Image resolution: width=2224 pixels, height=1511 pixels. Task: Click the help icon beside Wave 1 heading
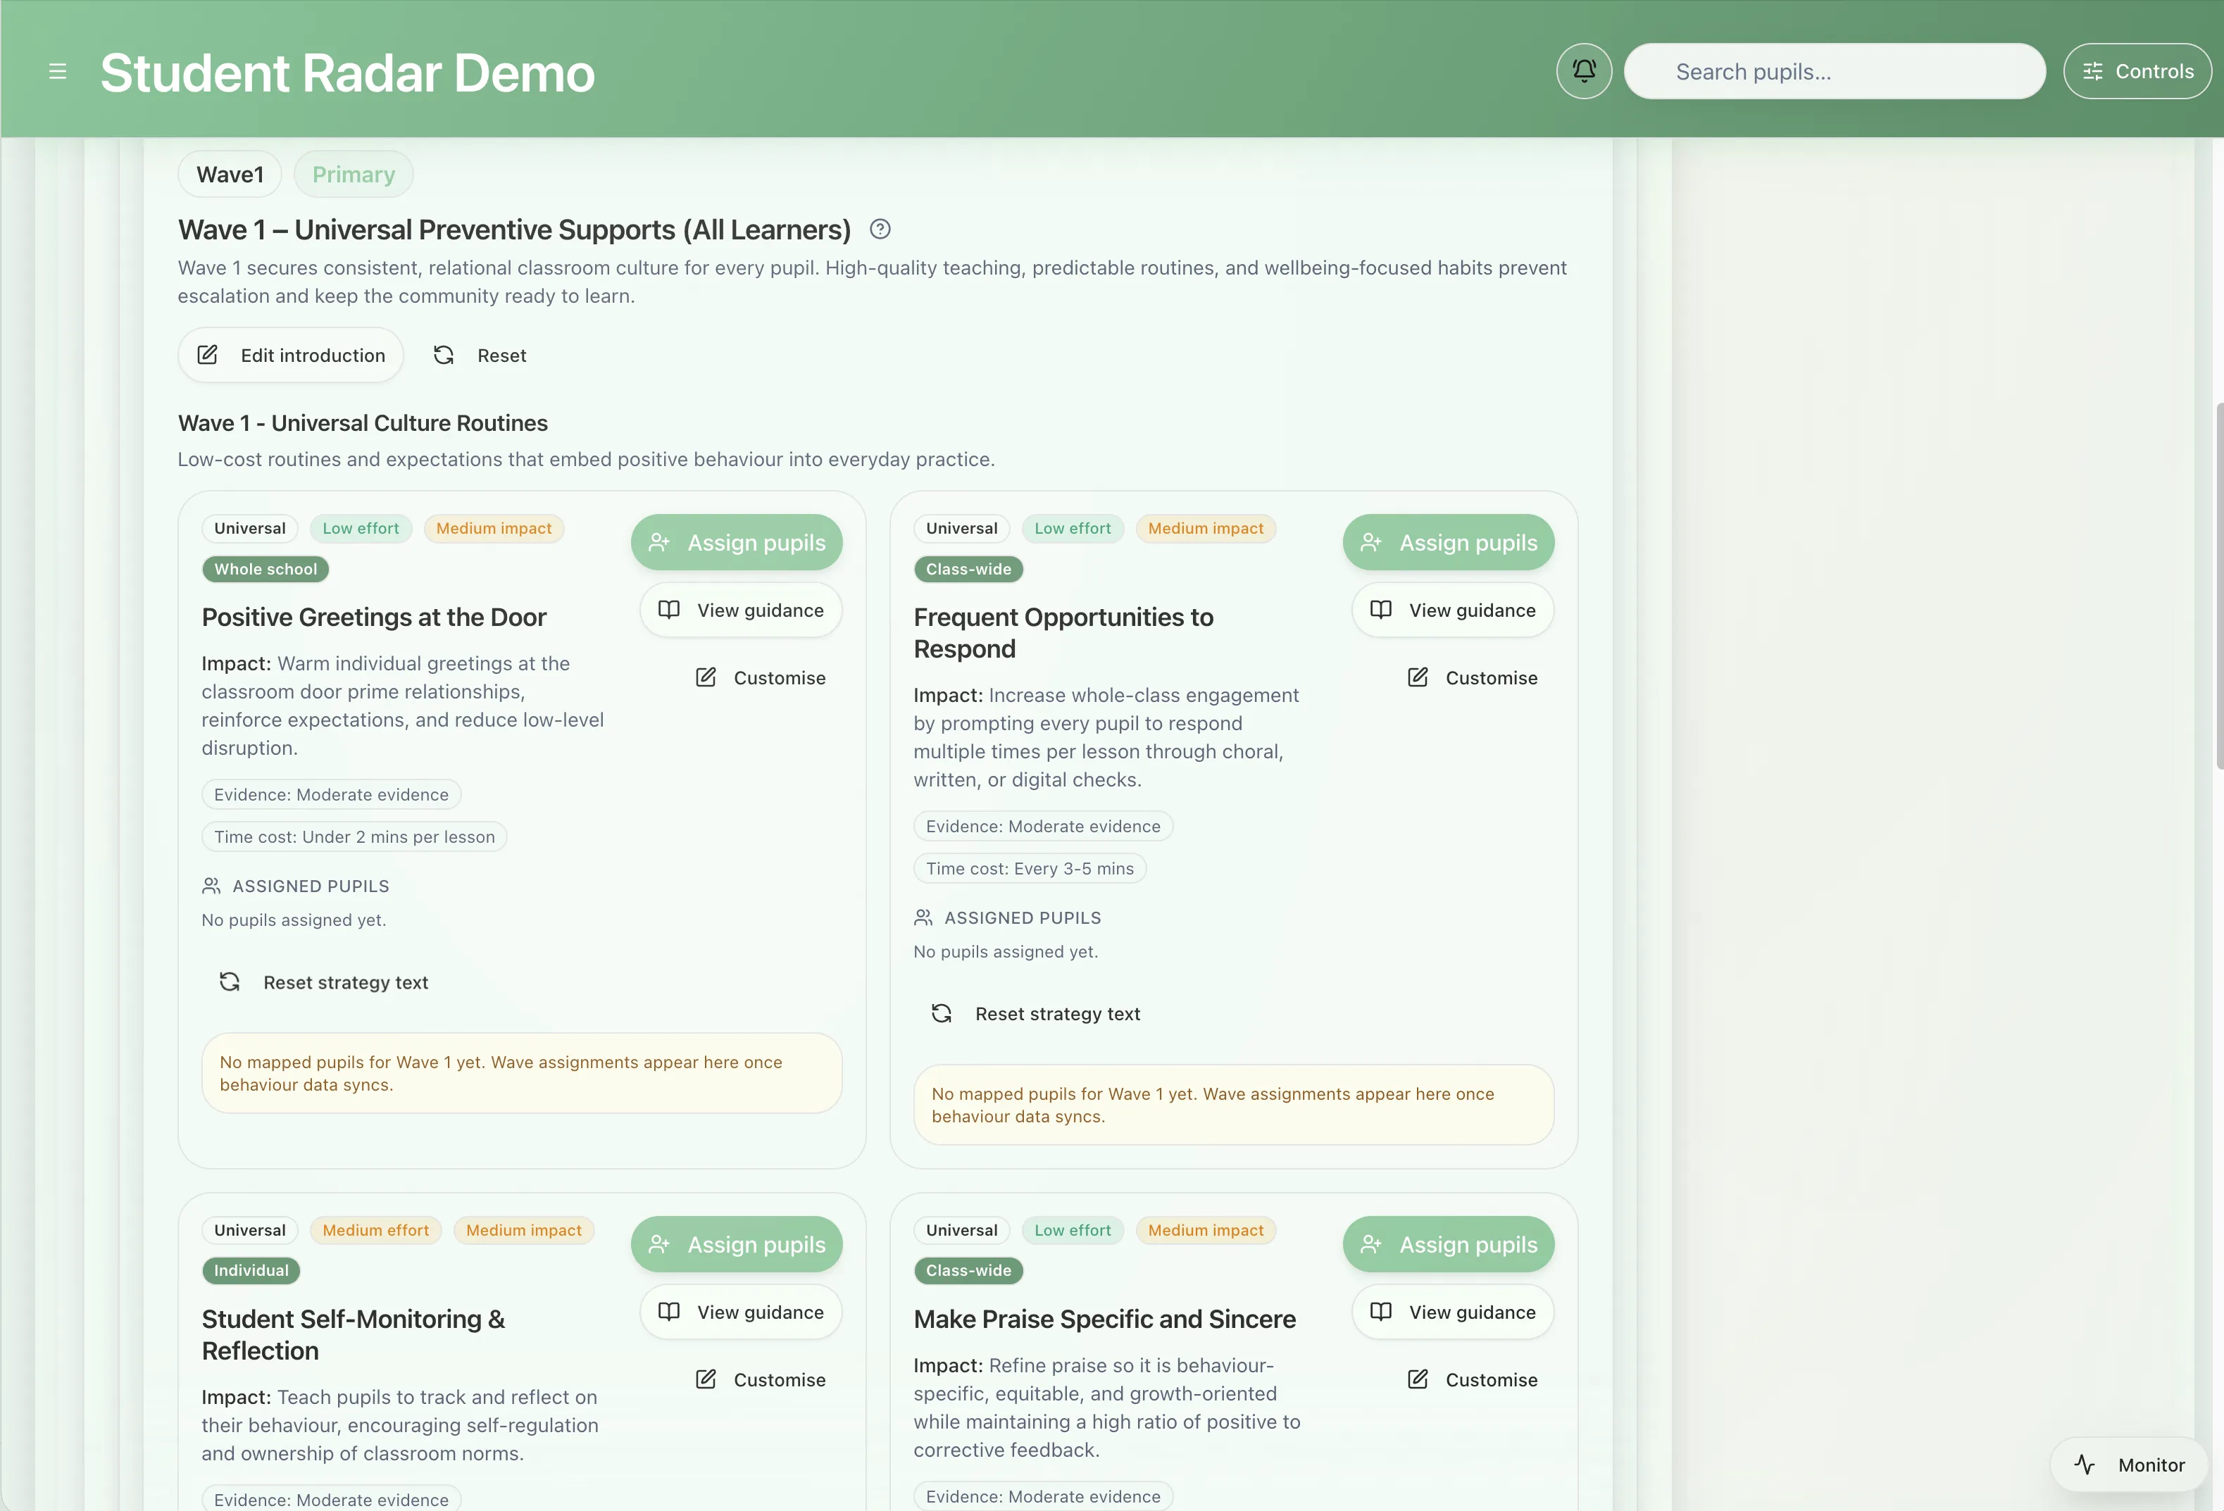click(x=880, y=230)
